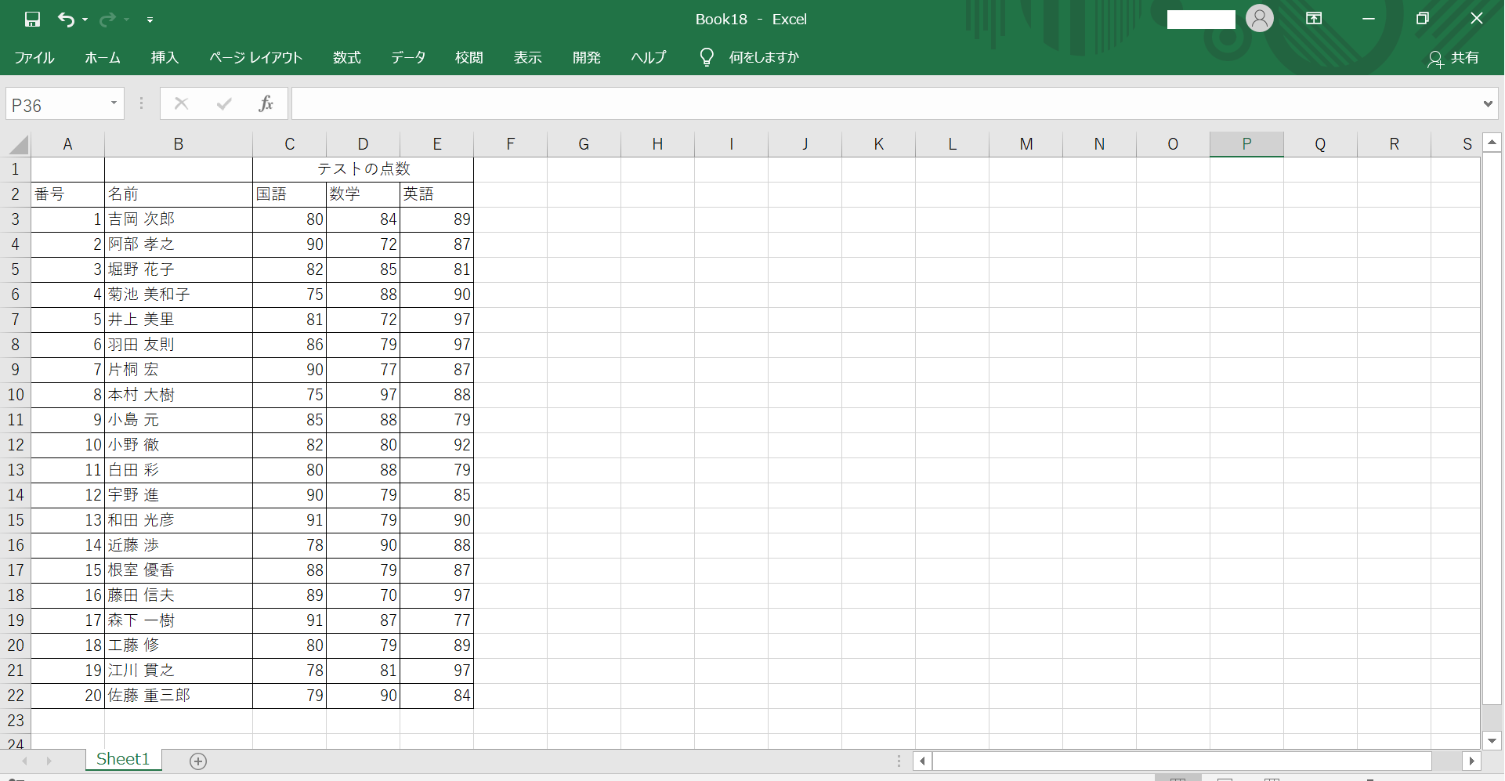Click the lightbulb Tell Me icon

coord(706,57)
